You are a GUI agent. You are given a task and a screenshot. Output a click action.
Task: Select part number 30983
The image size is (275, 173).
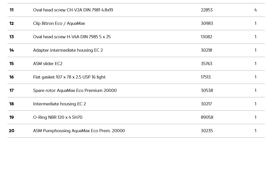[x=207, y=23]
